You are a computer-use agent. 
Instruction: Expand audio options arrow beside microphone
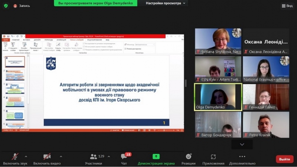tap(26, 156)
